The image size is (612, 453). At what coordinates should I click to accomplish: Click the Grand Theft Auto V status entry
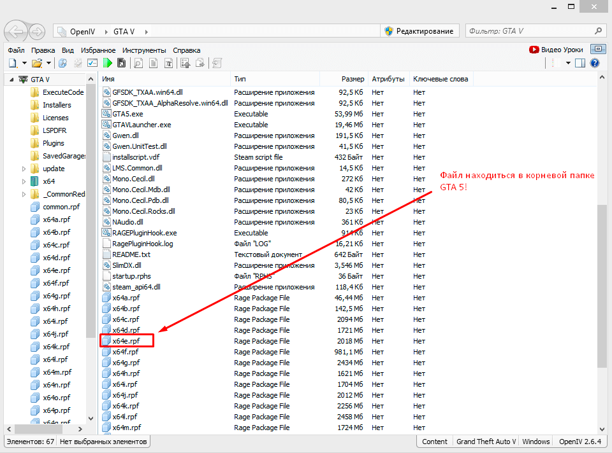[486, 442]
